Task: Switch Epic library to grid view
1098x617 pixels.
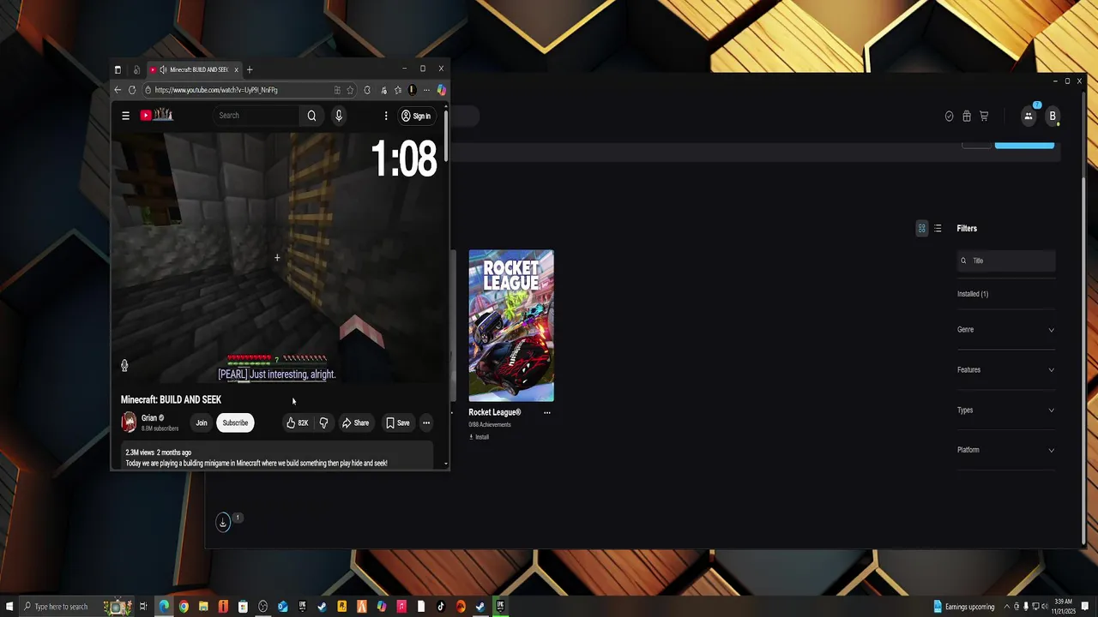Action: point(922,228)
